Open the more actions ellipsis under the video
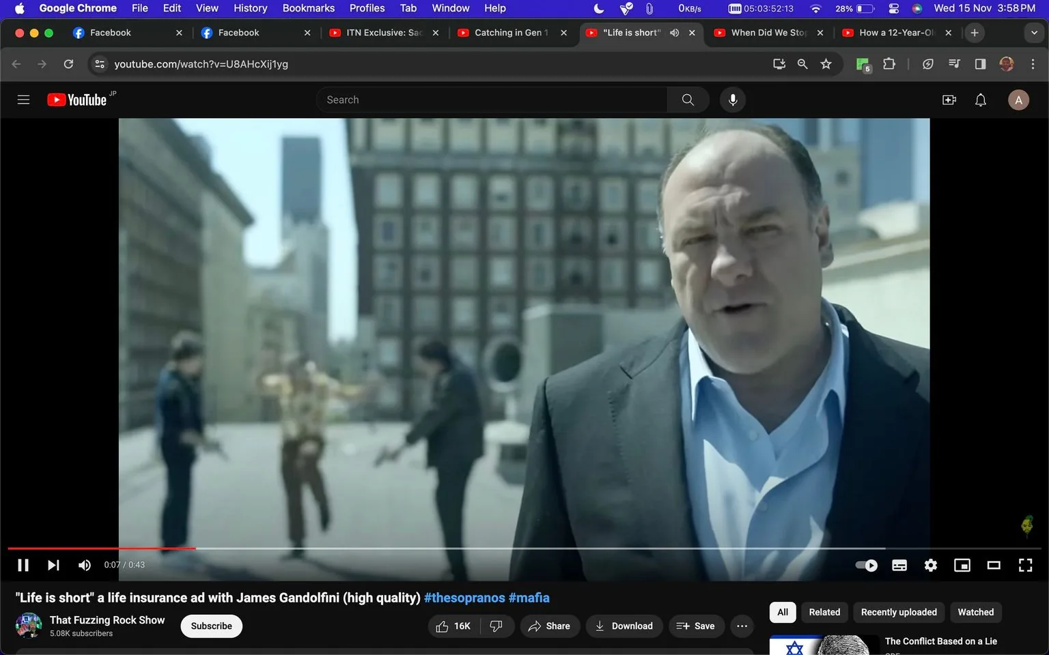The width and height of the screenshot is (1049, 655). point(742,626)
